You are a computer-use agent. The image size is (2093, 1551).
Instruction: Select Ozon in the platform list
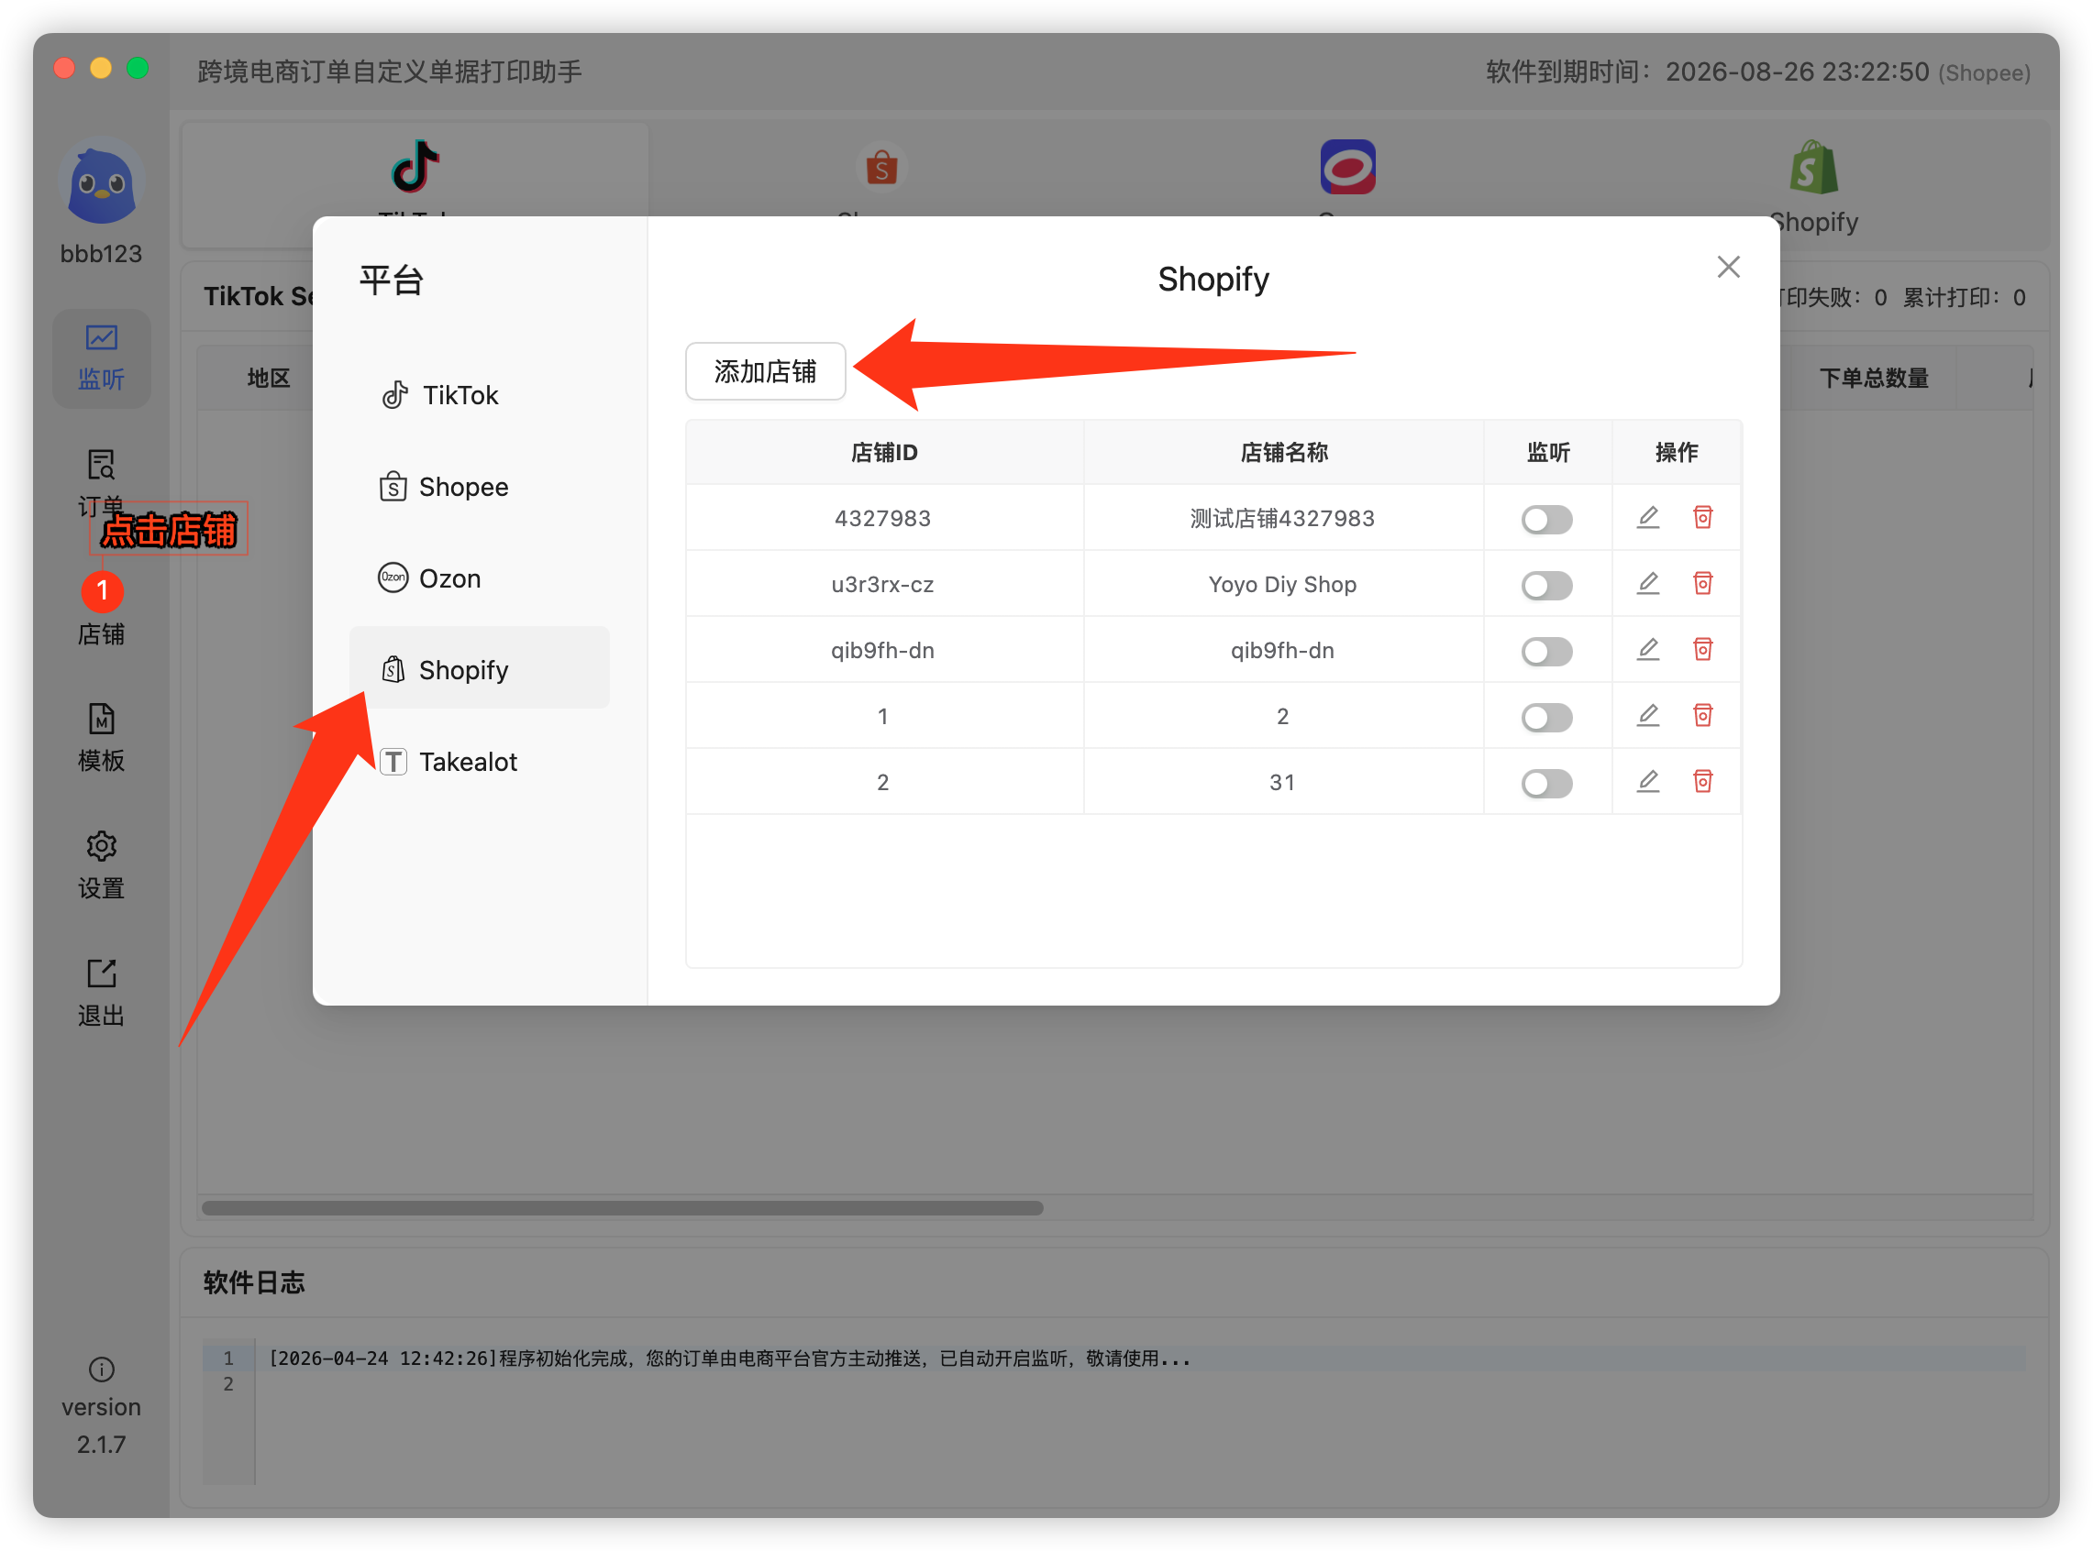(479, 578)
